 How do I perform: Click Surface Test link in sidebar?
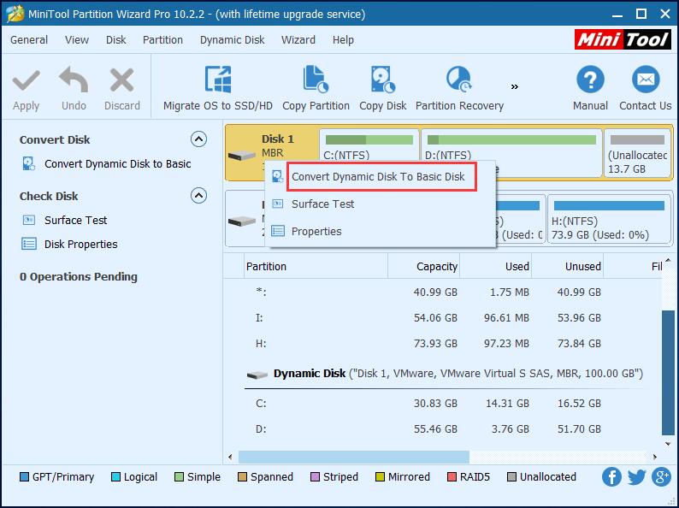pyautogui.click(x=76, y=220)
